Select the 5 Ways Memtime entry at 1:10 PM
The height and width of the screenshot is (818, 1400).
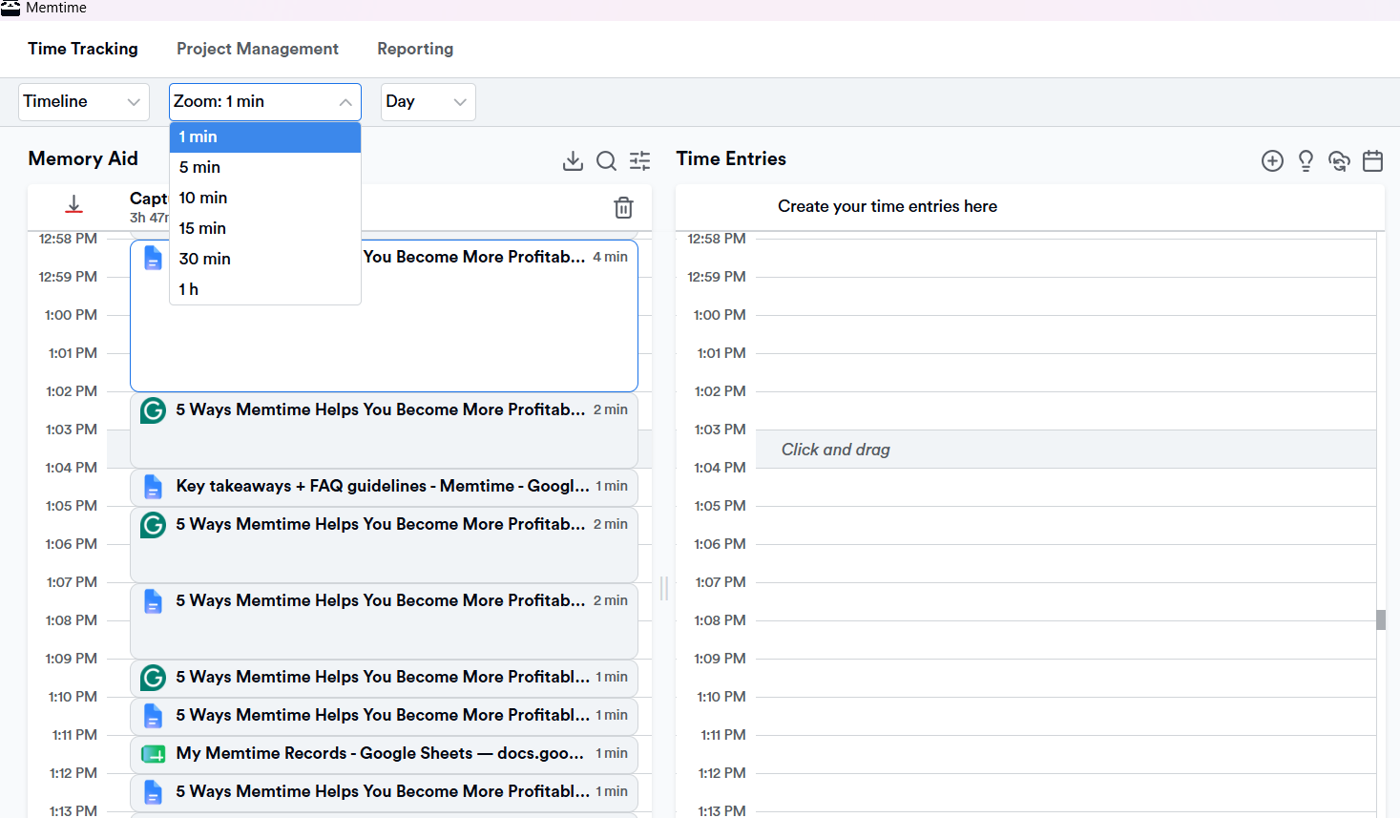(384, 716)
